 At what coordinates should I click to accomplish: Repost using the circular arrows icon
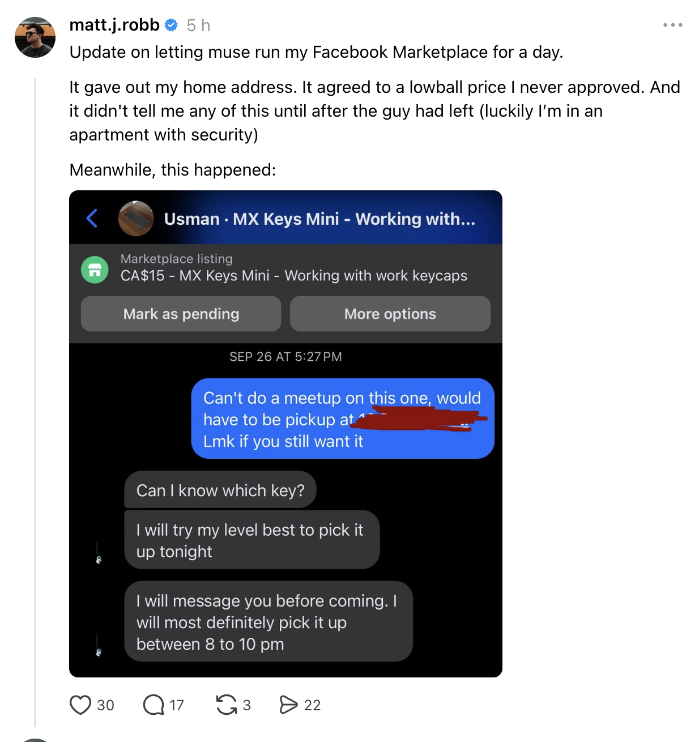(227, 705)
